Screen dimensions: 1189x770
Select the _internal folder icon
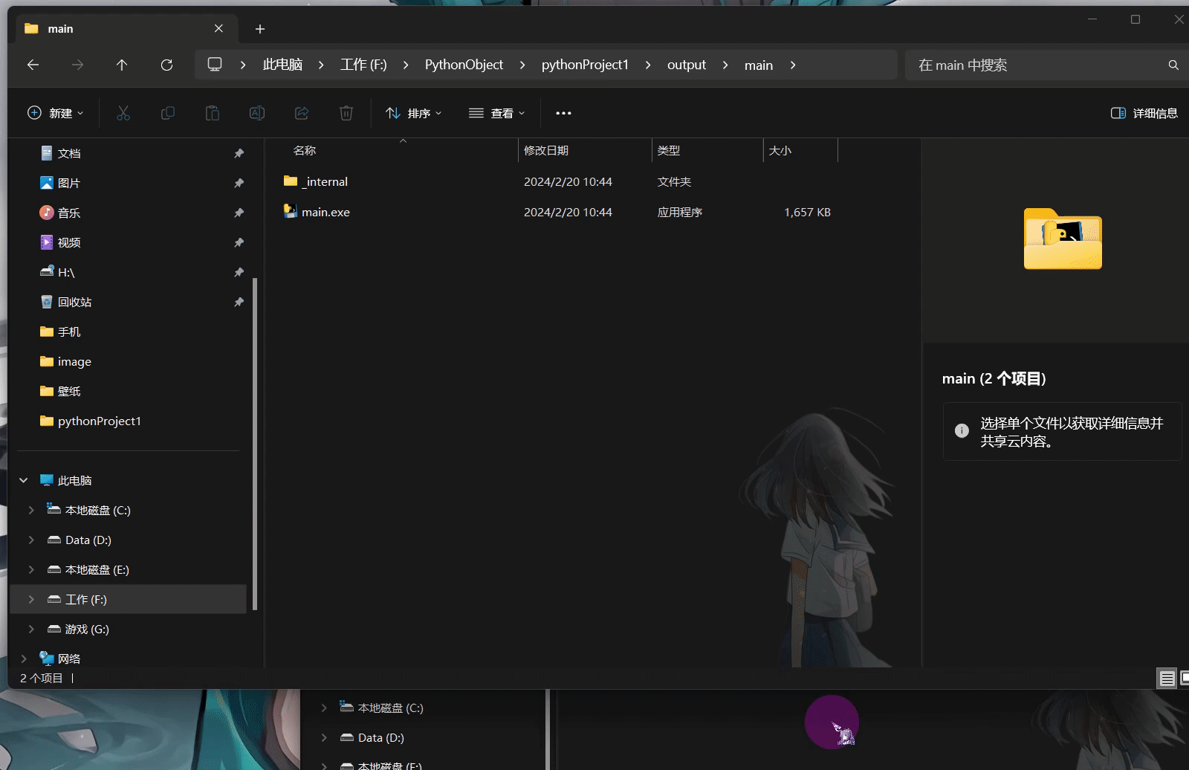pyautogui.click(x=291, y=181)
